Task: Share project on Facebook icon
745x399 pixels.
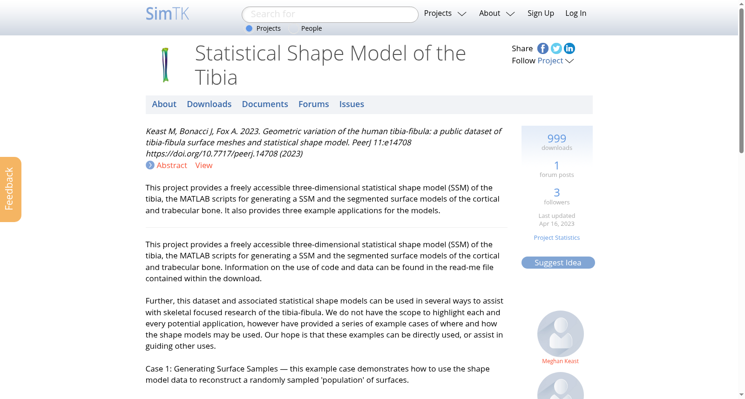Action: tap(543, 48)
